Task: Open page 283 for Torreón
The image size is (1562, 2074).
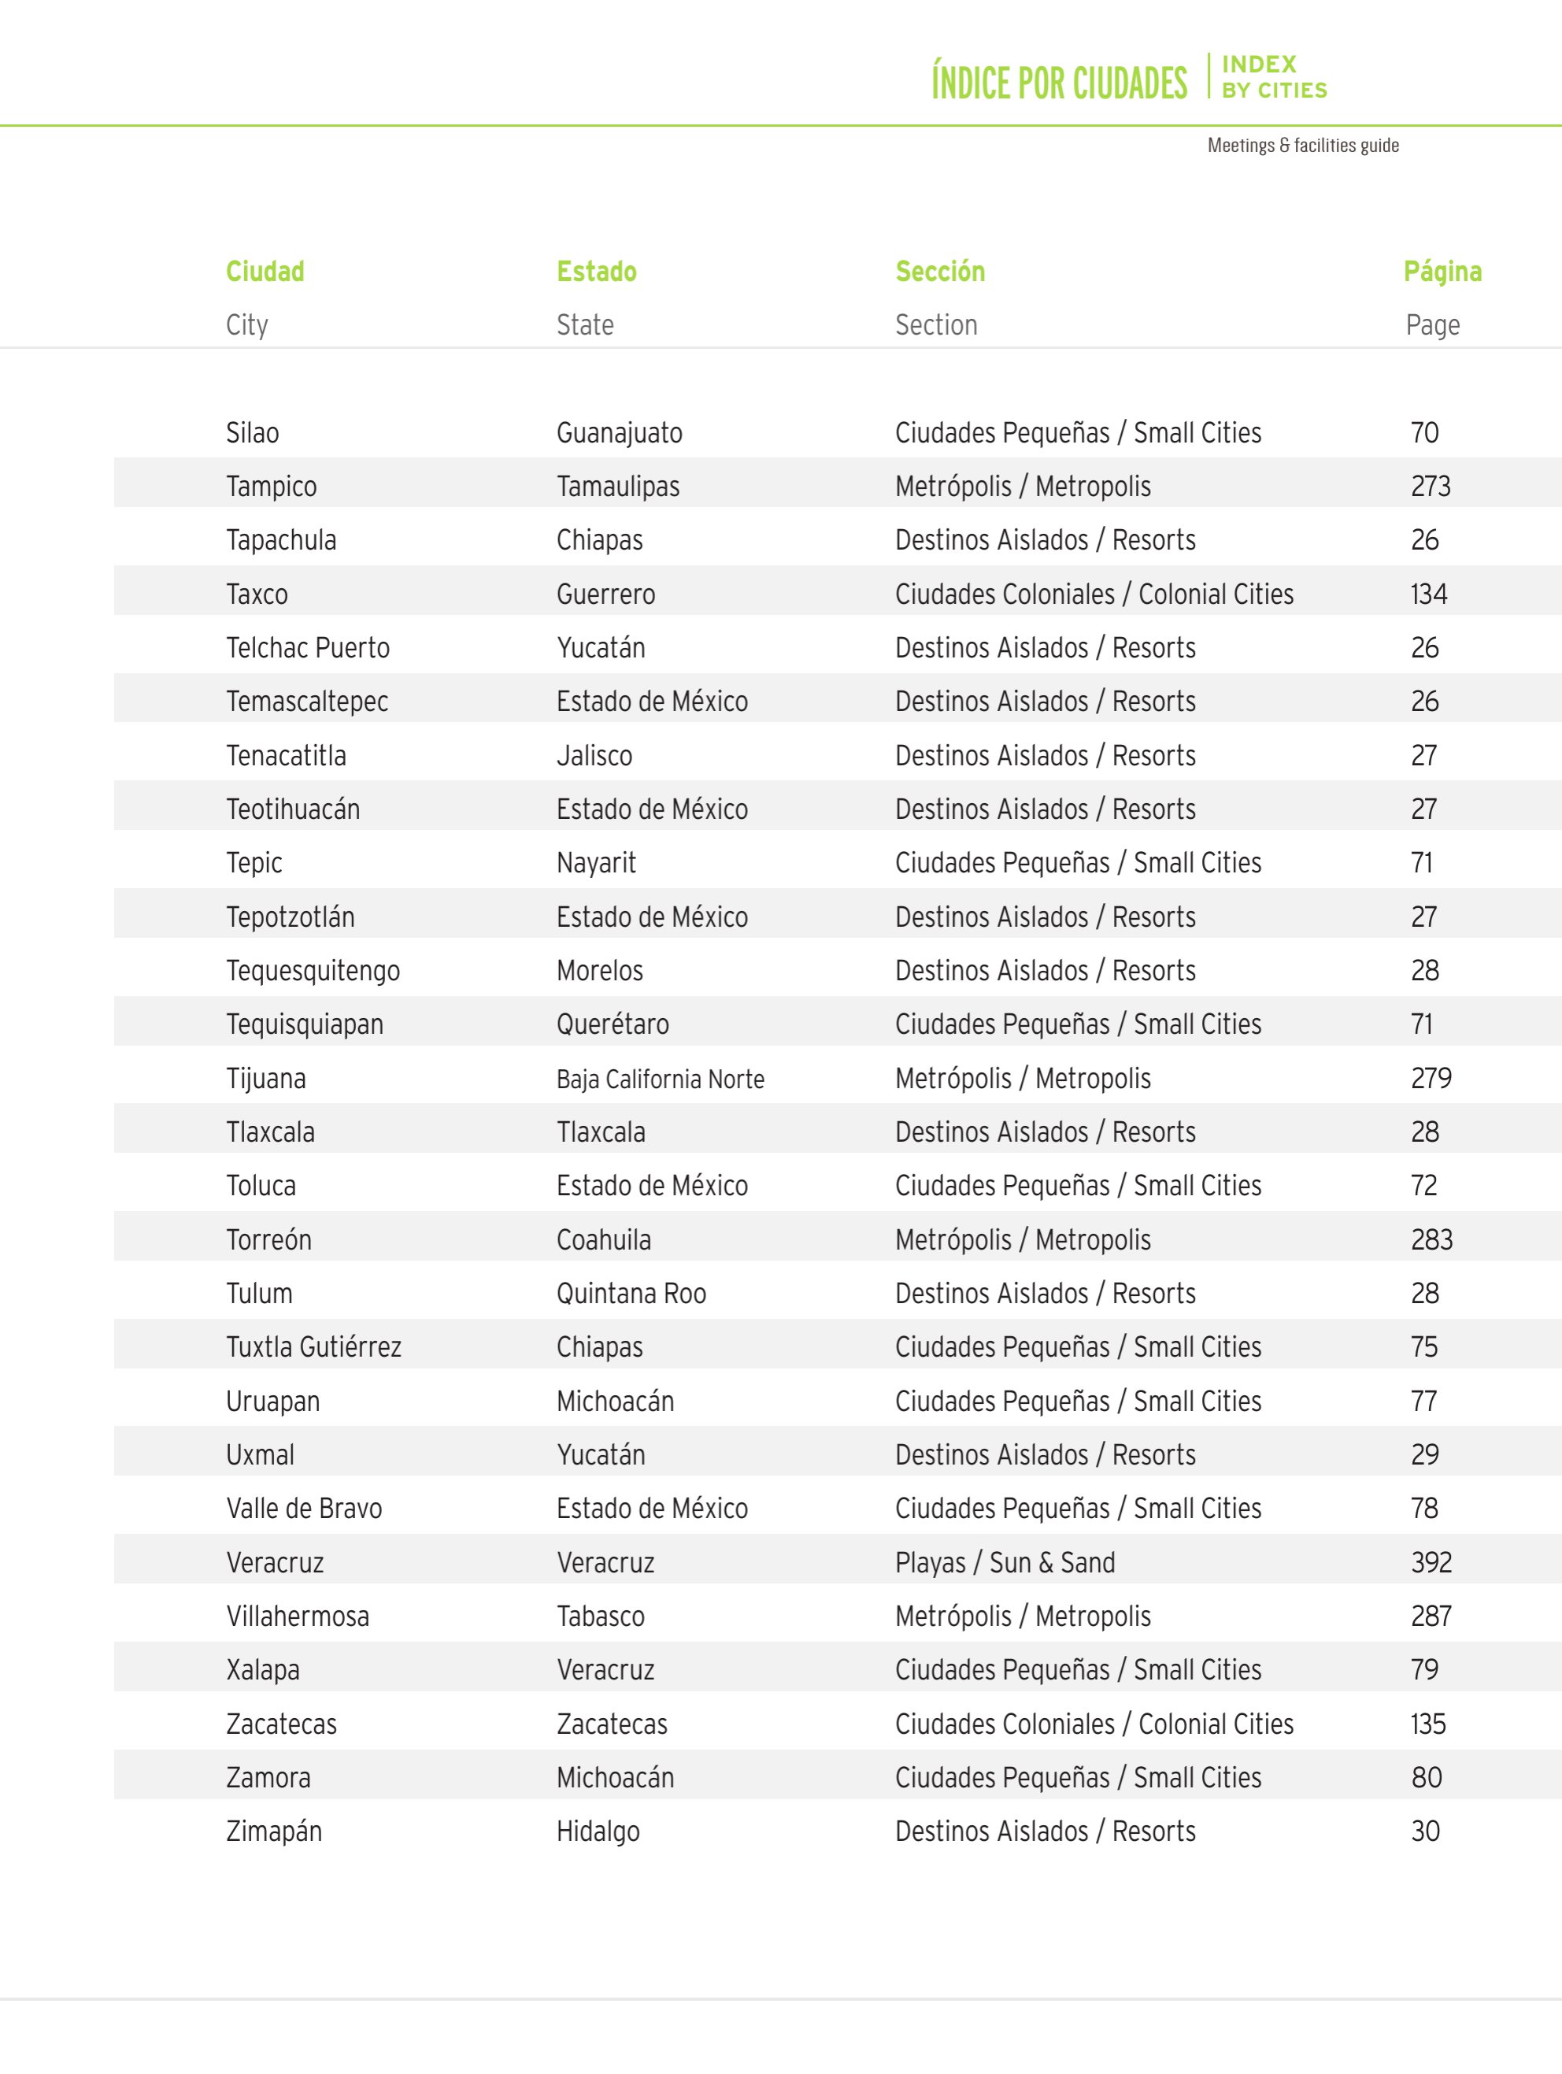Action: pos(1431,1240)
